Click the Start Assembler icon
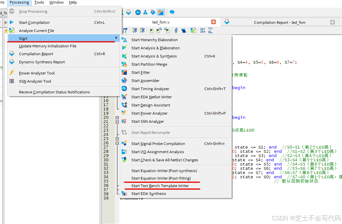 [x=124, y=80]
